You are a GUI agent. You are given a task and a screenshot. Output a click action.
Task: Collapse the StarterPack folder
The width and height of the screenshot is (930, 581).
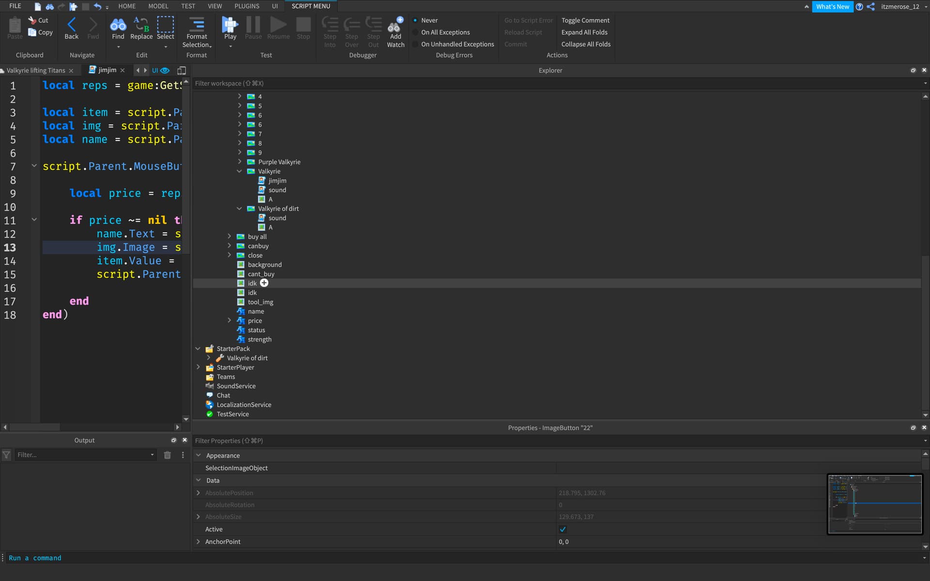coord(198,349)
